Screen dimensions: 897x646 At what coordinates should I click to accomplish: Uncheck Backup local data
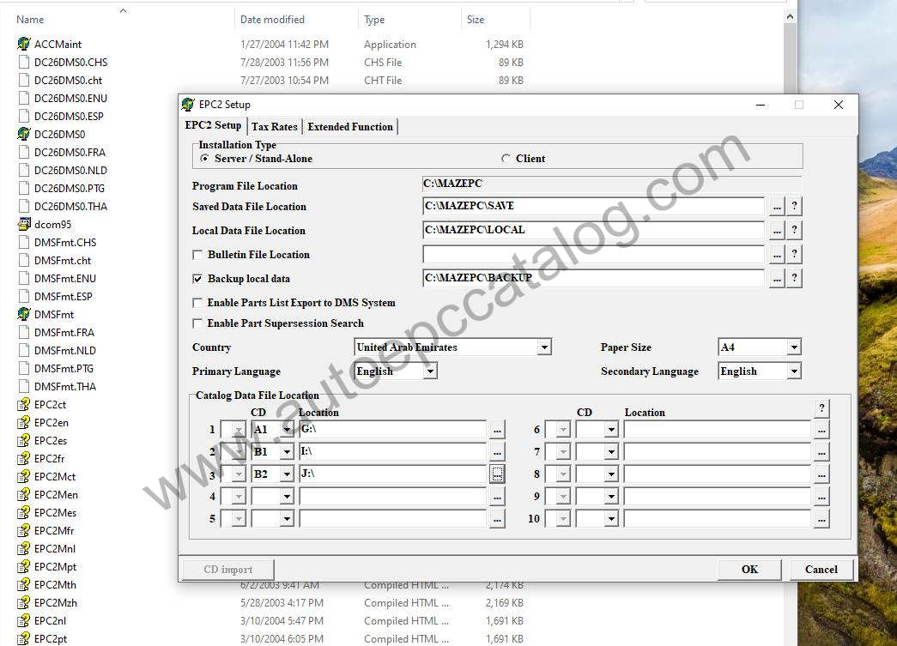[x=197, y=279]
